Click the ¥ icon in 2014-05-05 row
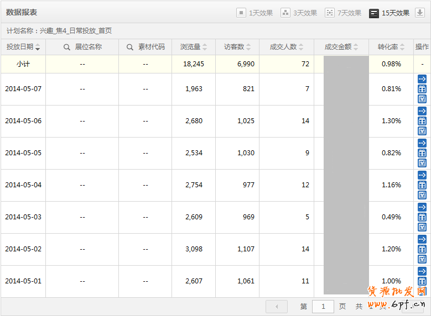Screen dimensions: 431x316 (x=422, y=163)
